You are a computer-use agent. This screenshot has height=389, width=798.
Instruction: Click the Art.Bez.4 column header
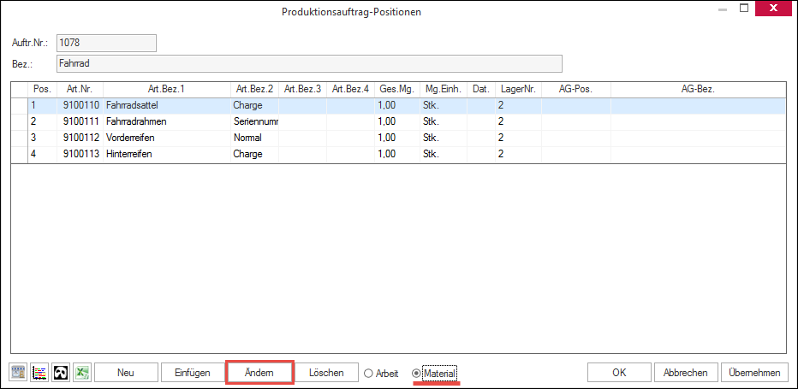(350, 89)
